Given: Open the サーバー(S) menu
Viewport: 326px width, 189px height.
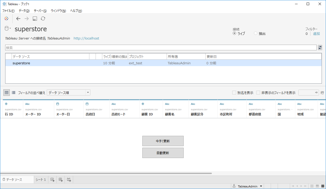Looking at the screenshot, I should click(x=40, y=11).
